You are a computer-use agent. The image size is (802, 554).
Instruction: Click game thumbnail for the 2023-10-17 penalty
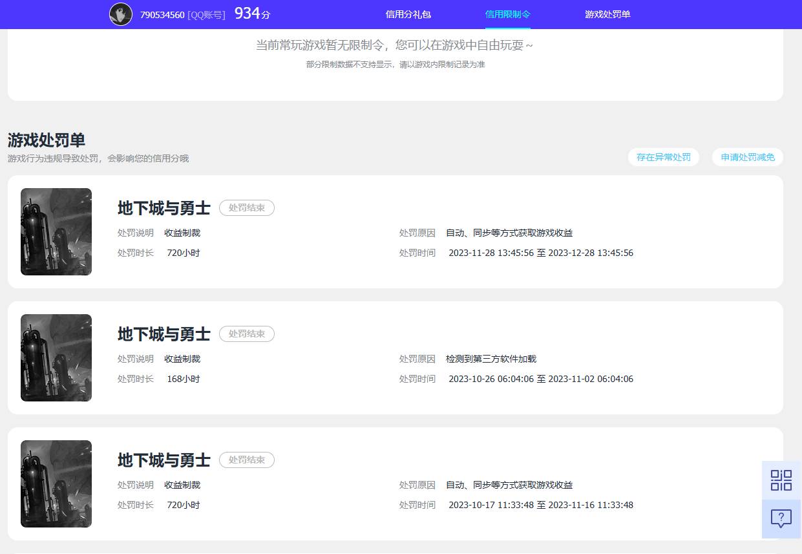pyautogui.click(x=56, y=484)
